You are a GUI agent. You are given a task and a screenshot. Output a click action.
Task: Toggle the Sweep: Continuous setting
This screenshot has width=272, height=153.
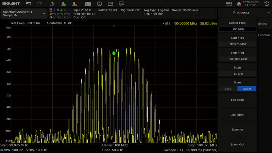(x=185, y=10)
